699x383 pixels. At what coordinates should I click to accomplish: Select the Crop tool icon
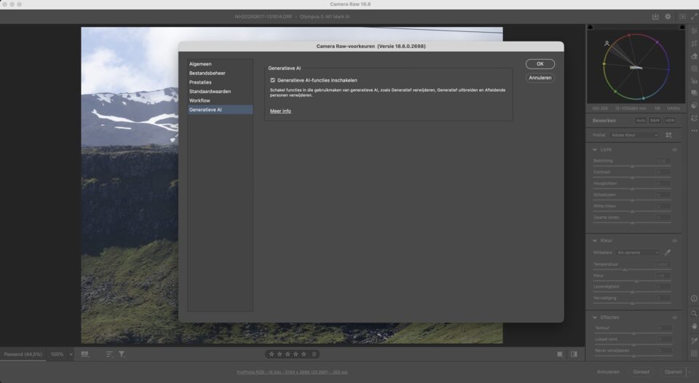click(694, 43)
